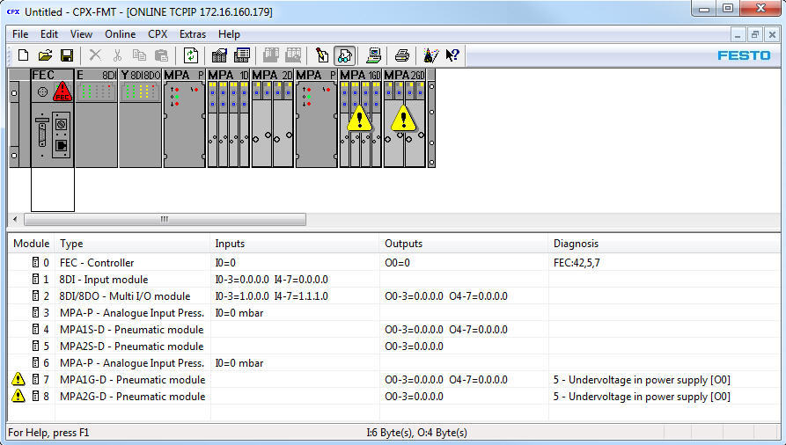Click the refresh/synchronize page icon

(190, 55)
